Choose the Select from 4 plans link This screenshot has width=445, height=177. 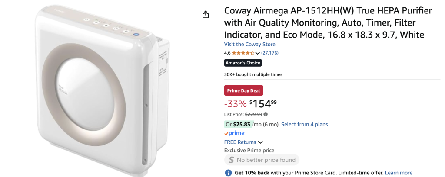[304, 124]
